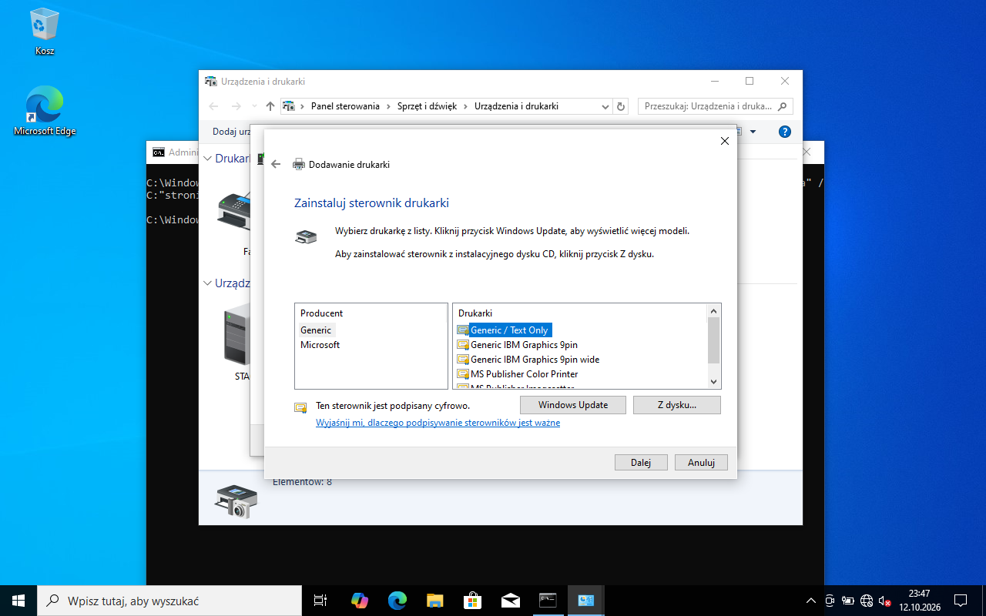Open the Mail app from the taskbar

510,601
